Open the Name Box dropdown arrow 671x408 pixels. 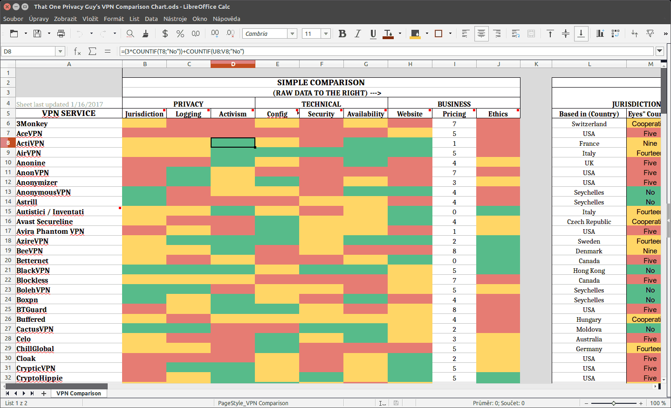pyautogui.click(x=60, y=51)
